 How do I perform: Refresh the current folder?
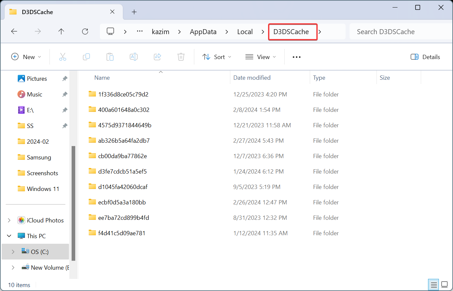pos(85,31)
